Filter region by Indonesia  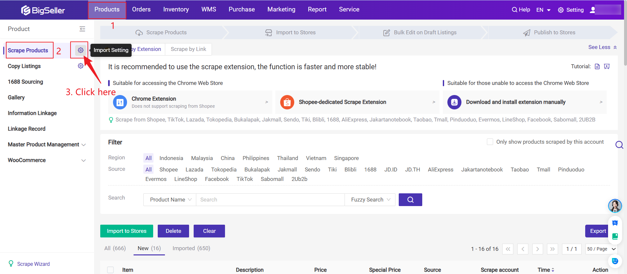(171, 158)
